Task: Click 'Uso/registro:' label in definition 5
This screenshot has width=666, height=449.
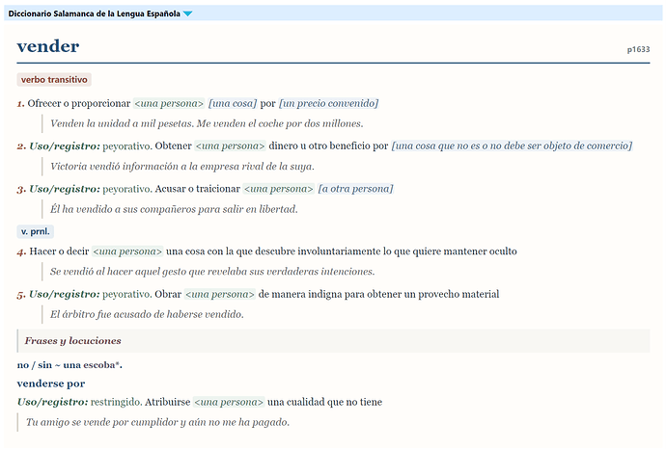Action: coord(65,295)
